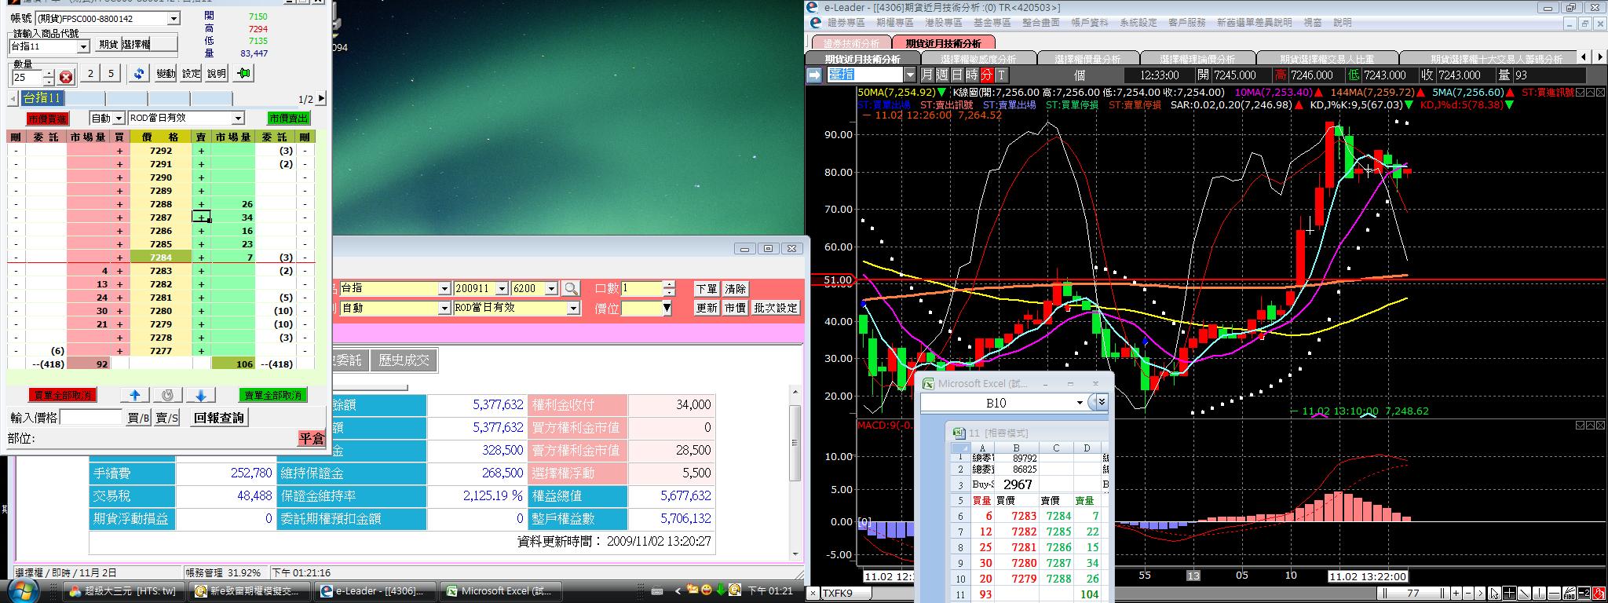The image size is (1608, 603).
Task: Select the diagonal trend line drawing tool
Action: point(1524,594)
